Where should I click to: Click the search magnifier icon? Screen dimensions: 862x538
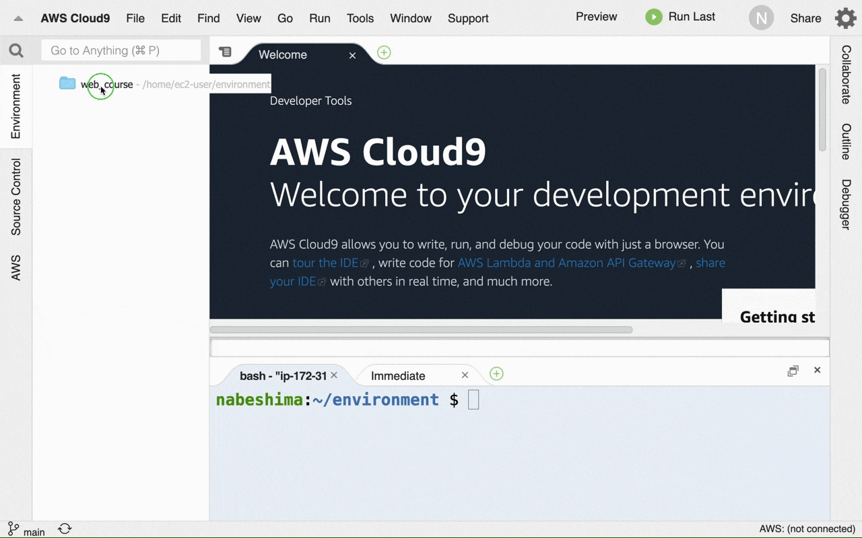16,50
